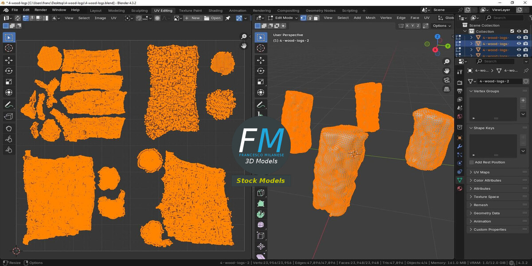
Task: Open the Render properties tab
Action: pyautogui.click(x=460, y=83)
